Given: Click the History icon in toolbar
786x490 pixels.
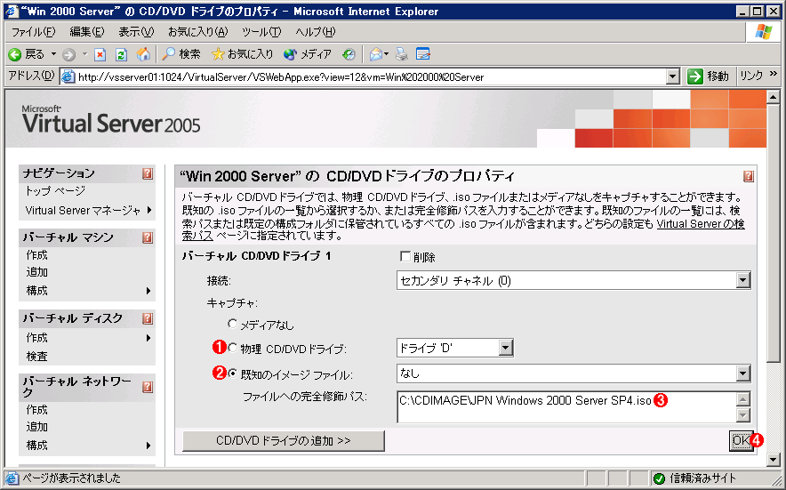Looking at the screenshot, I should click(x=349, y=54).
